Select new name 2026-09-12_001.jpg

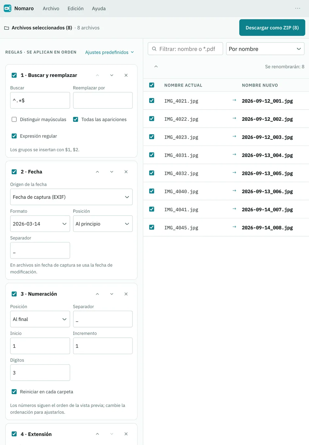[267, 101]
